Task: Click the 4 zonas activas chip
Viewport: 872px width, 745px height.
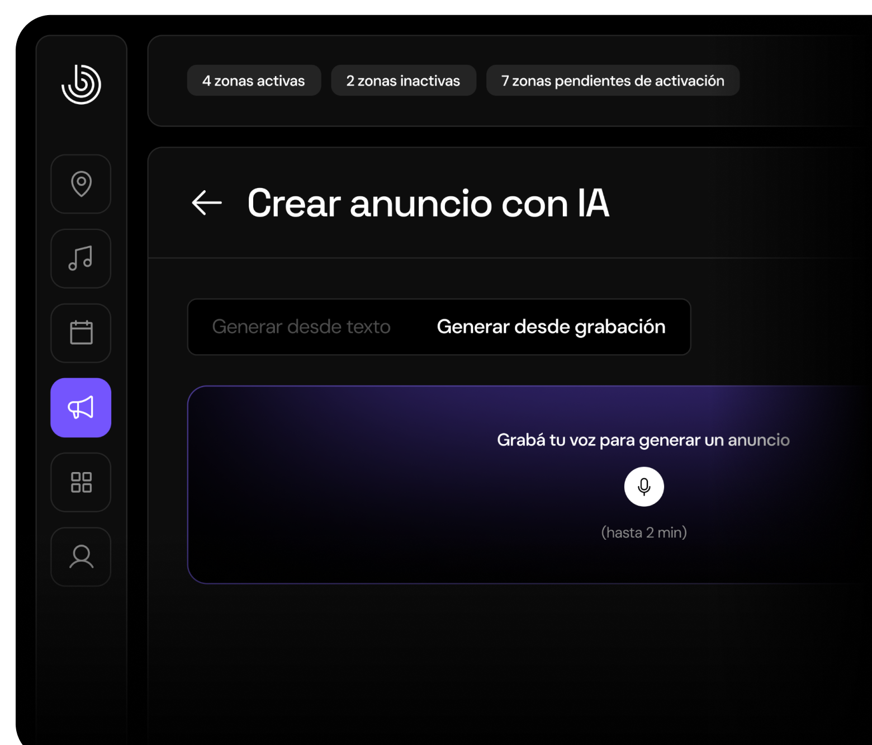Action: [x=254, y=81]
